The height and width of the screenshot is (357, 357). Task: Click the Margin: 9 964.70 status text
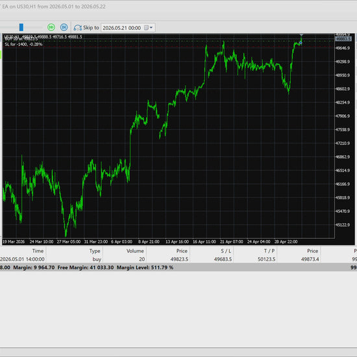(x=34, y=267)
